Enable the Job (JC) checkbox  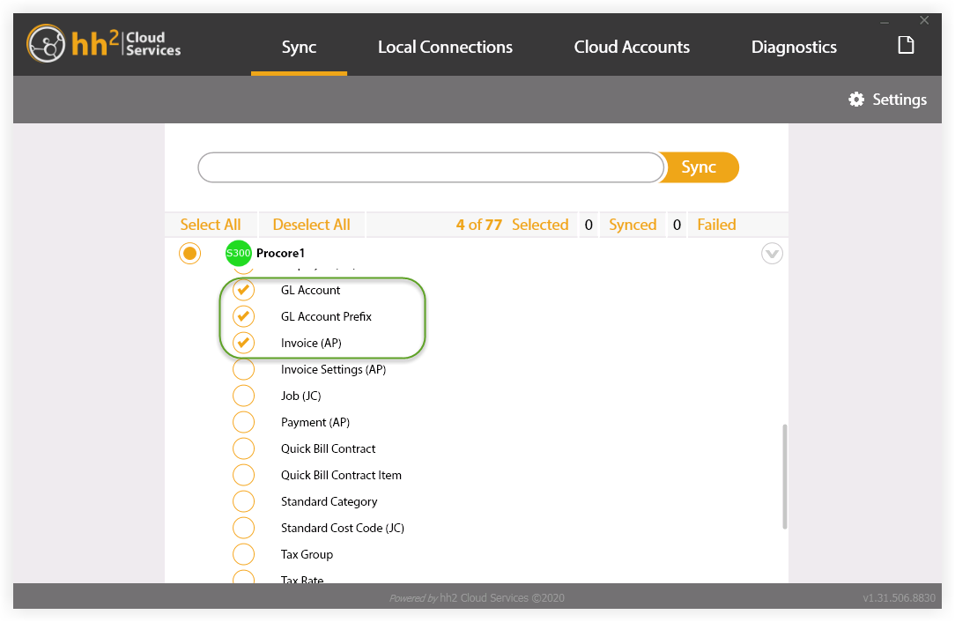243,395
